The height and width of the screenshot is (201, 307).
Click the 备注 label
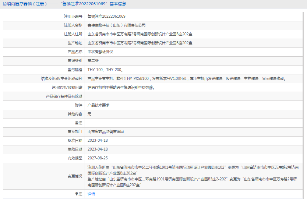point(78,123)
